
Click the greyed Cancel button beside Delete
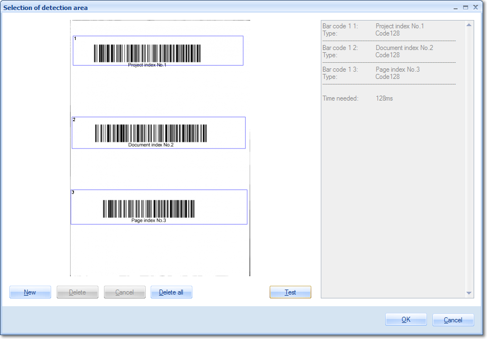pyautogui.click(x=125, y=292)
